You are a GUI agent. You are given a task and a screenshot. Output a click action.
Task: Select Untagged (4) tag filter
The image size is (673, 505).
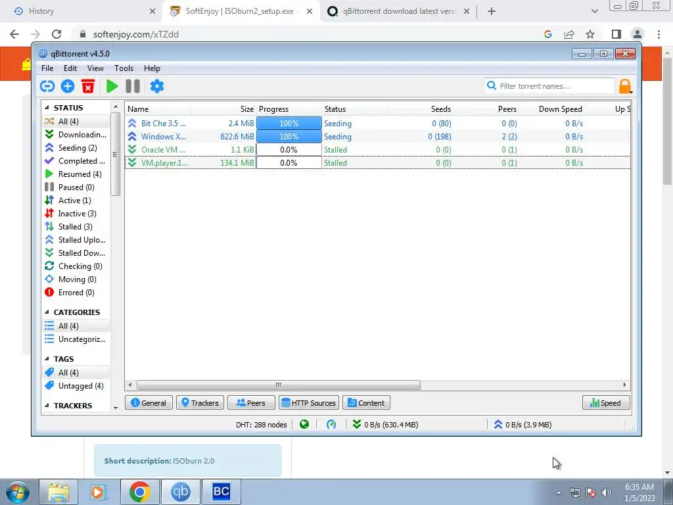click(x=76, y=386)
